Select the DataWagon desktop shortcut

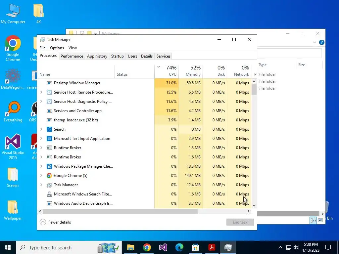(x=13, y=79)
